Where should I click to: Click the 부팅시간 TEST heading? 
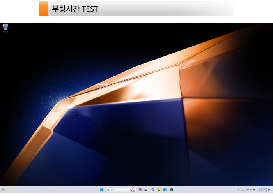[x=75, y=9]
